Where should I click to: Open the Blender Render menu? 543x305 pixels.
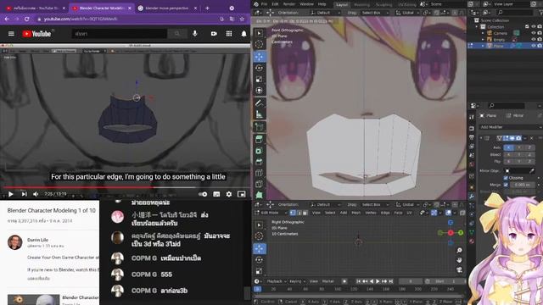pos(289,4)
